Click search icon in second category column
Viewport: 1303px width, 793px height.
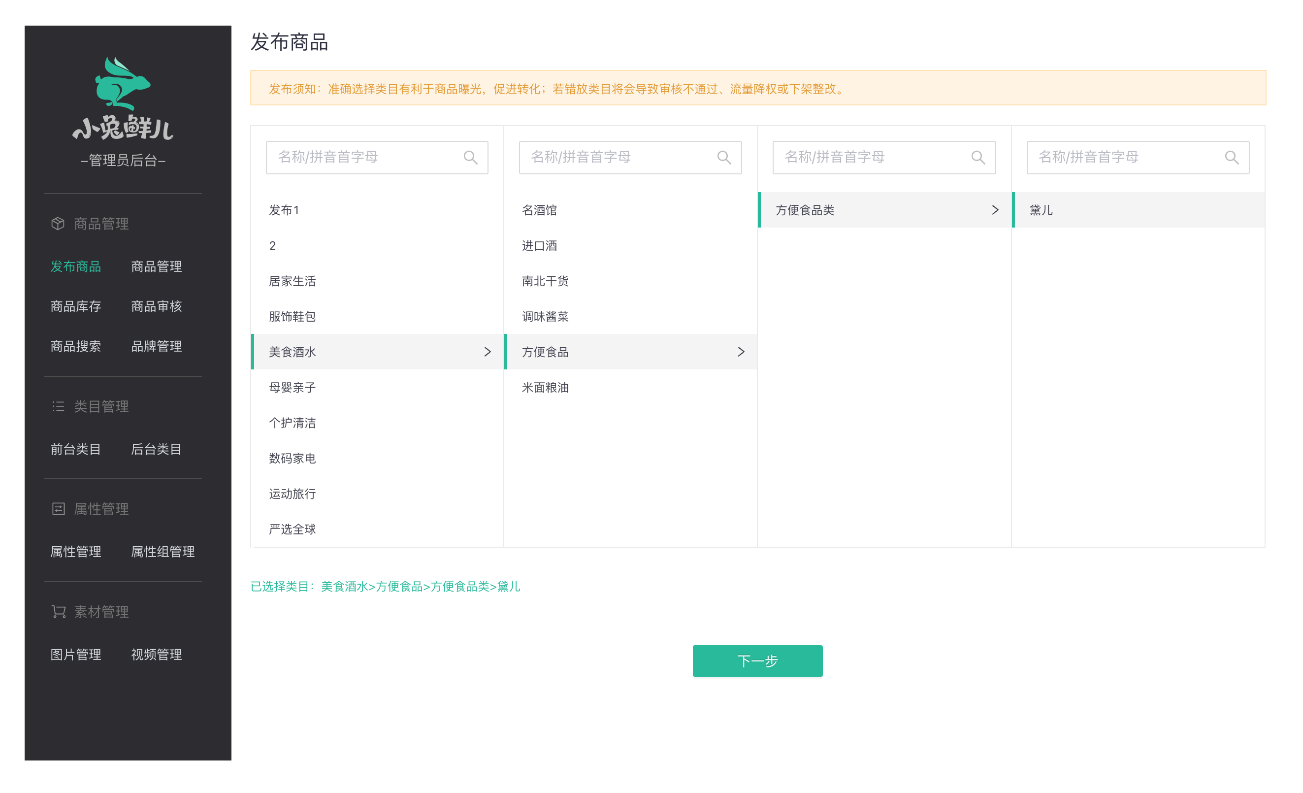coord(724,157)
